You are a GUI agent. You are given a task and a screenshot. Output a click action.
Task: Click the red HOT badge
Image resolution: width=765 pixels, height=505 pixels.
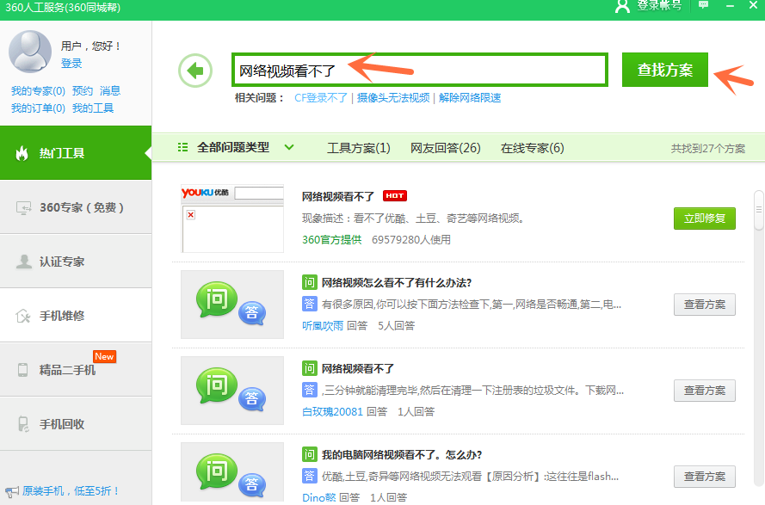pos(395,195)
